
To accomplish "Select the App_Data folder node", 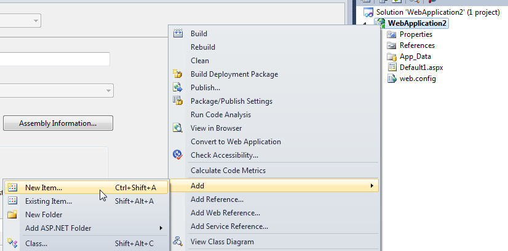I will (x=415, y=56).
